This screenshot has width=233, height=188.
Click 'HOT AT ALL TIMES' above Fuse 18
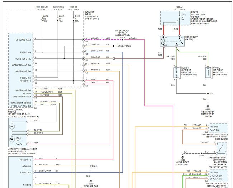click(x=180, y=8)
